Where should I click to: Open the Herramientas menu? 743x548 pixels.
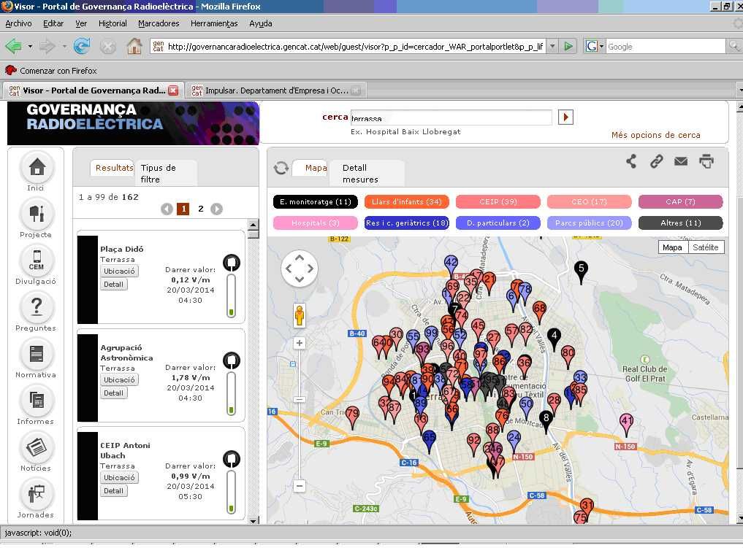pyautogui.click(x=214, y=23)
